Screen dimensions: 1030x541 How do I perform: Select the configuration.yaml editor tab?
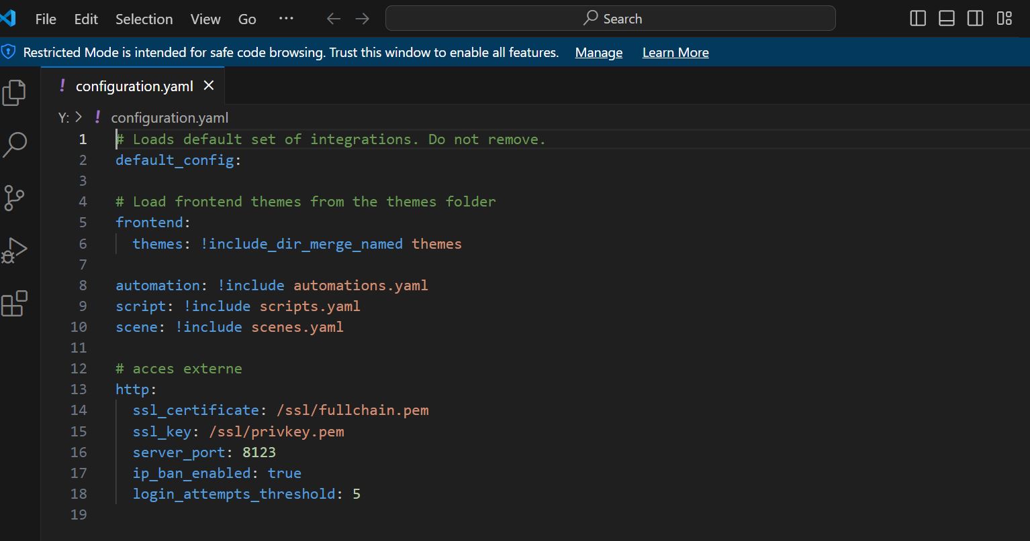pyautogui.click(x=134, y=86)
